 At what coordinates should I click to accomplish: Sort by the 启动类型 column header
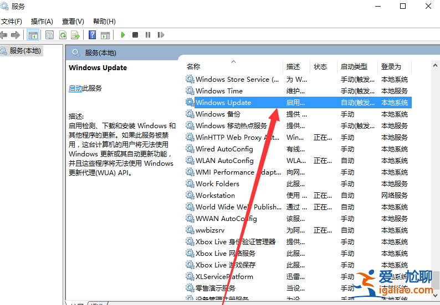point(357,67)
